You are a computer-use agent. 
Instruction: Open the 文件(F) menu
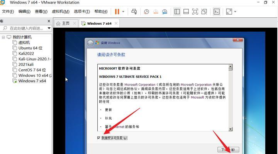(8, 12)
